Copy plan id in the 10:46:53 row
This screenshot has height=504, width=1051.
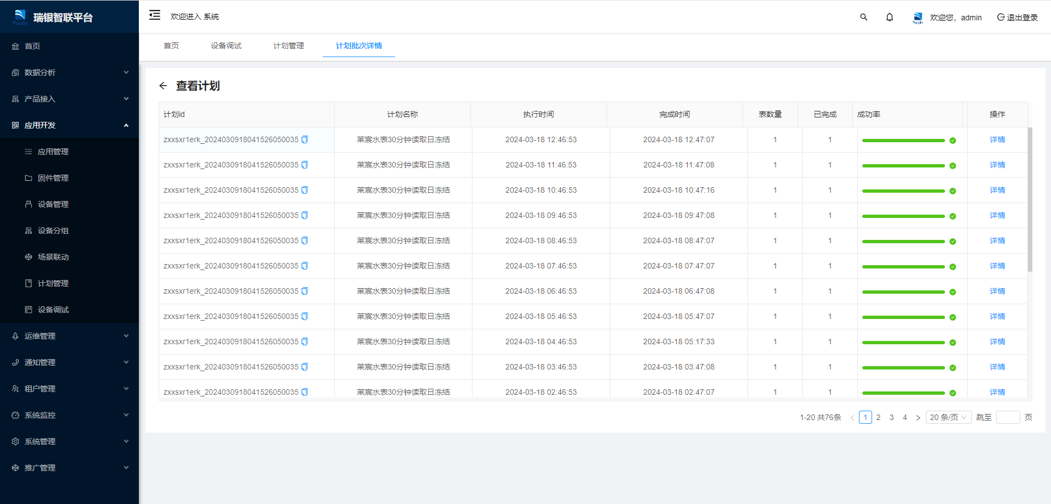(305, 190)
